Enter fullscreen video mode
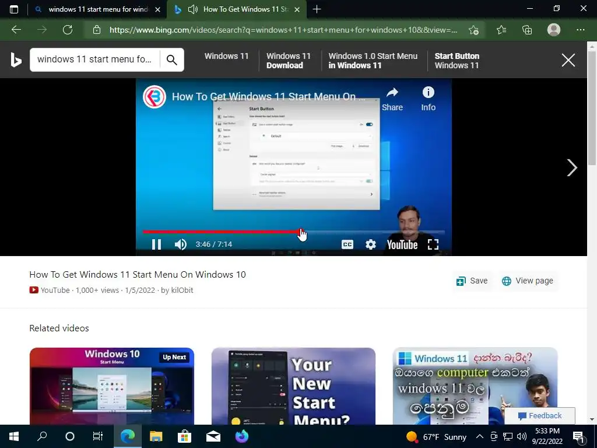This screenshot has height=448, width=597. coord(433,244)
